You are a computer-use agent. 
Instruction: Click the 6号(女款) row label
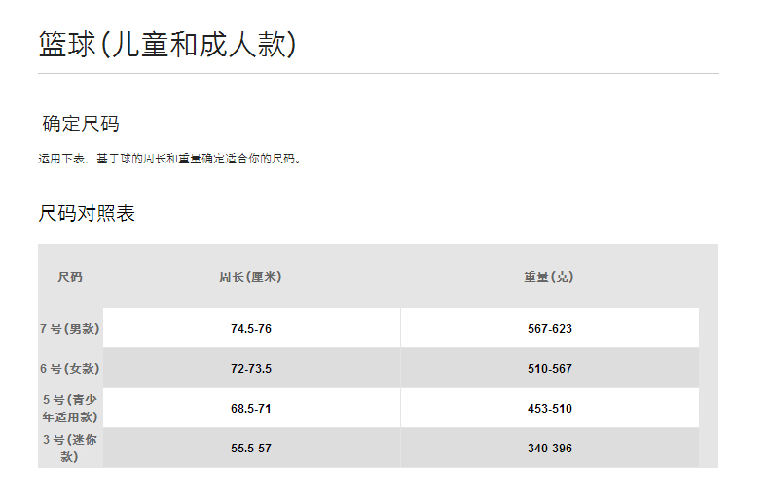pos(70,369)
